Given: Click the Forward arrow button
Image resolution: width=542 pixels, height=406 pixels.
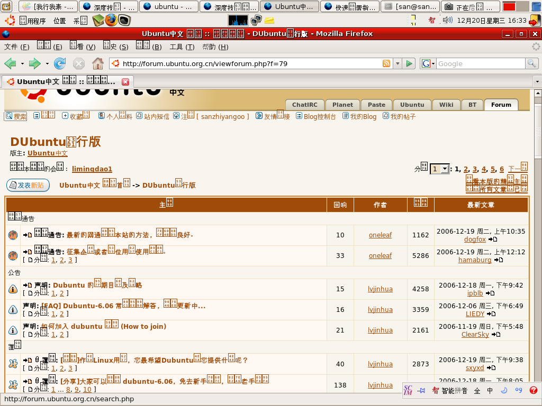Looking at the screenshot, I should (34, 63).
